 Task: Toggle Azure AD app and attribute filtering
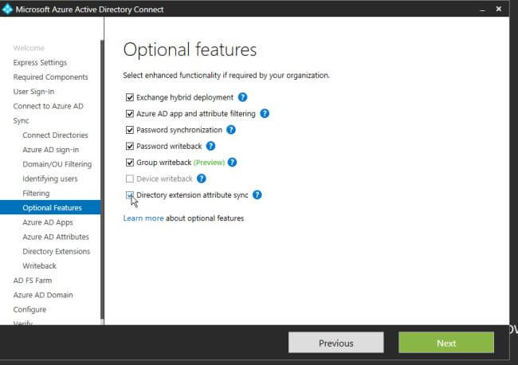pyautogui.click(x=129, y=113)
